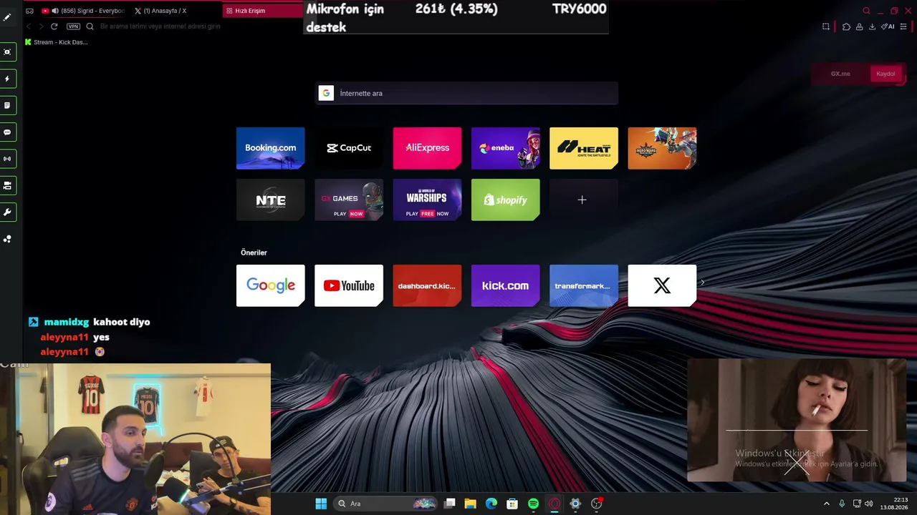Add a new speed dial with plus tile
The image size is (917, 515).
coord(584,200)
